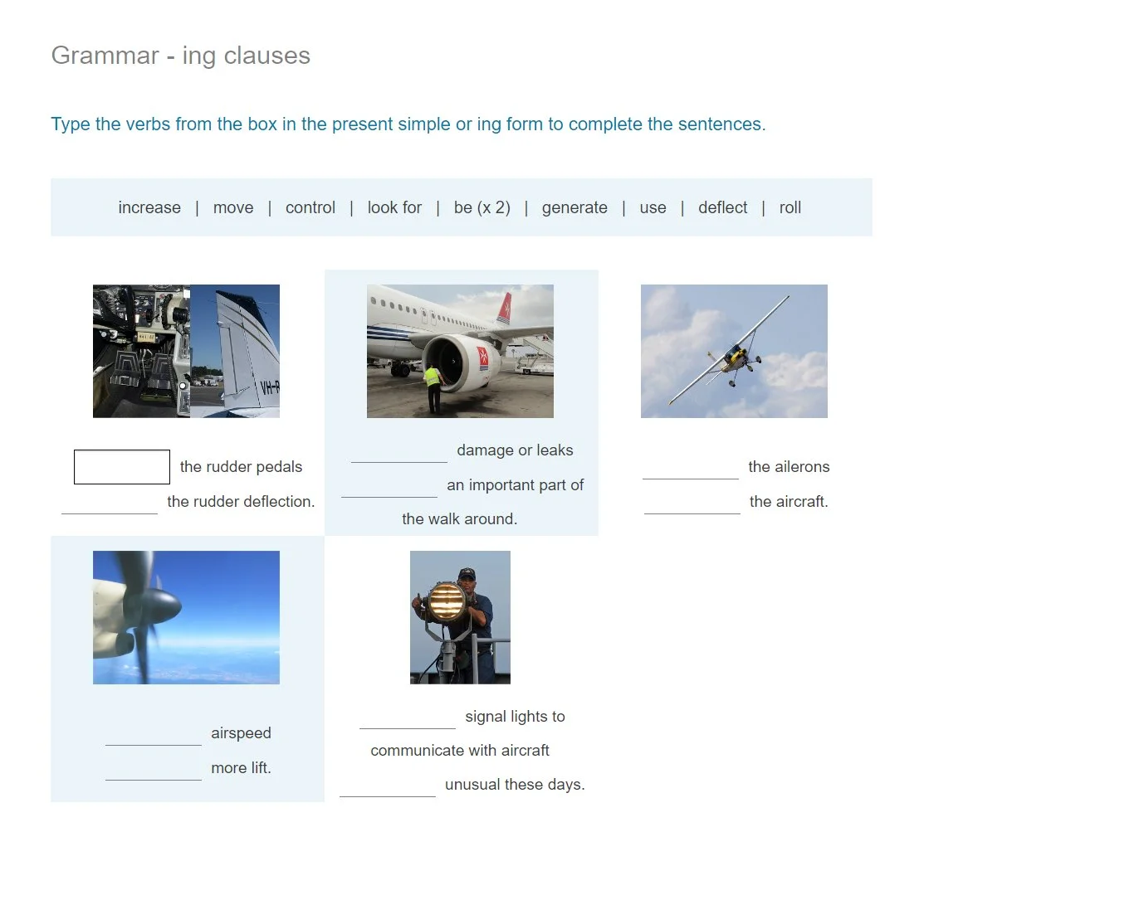Screen dimensions: 1144x905
Task: Click the engine walk-around inspection photo
Action: point(460,351)
